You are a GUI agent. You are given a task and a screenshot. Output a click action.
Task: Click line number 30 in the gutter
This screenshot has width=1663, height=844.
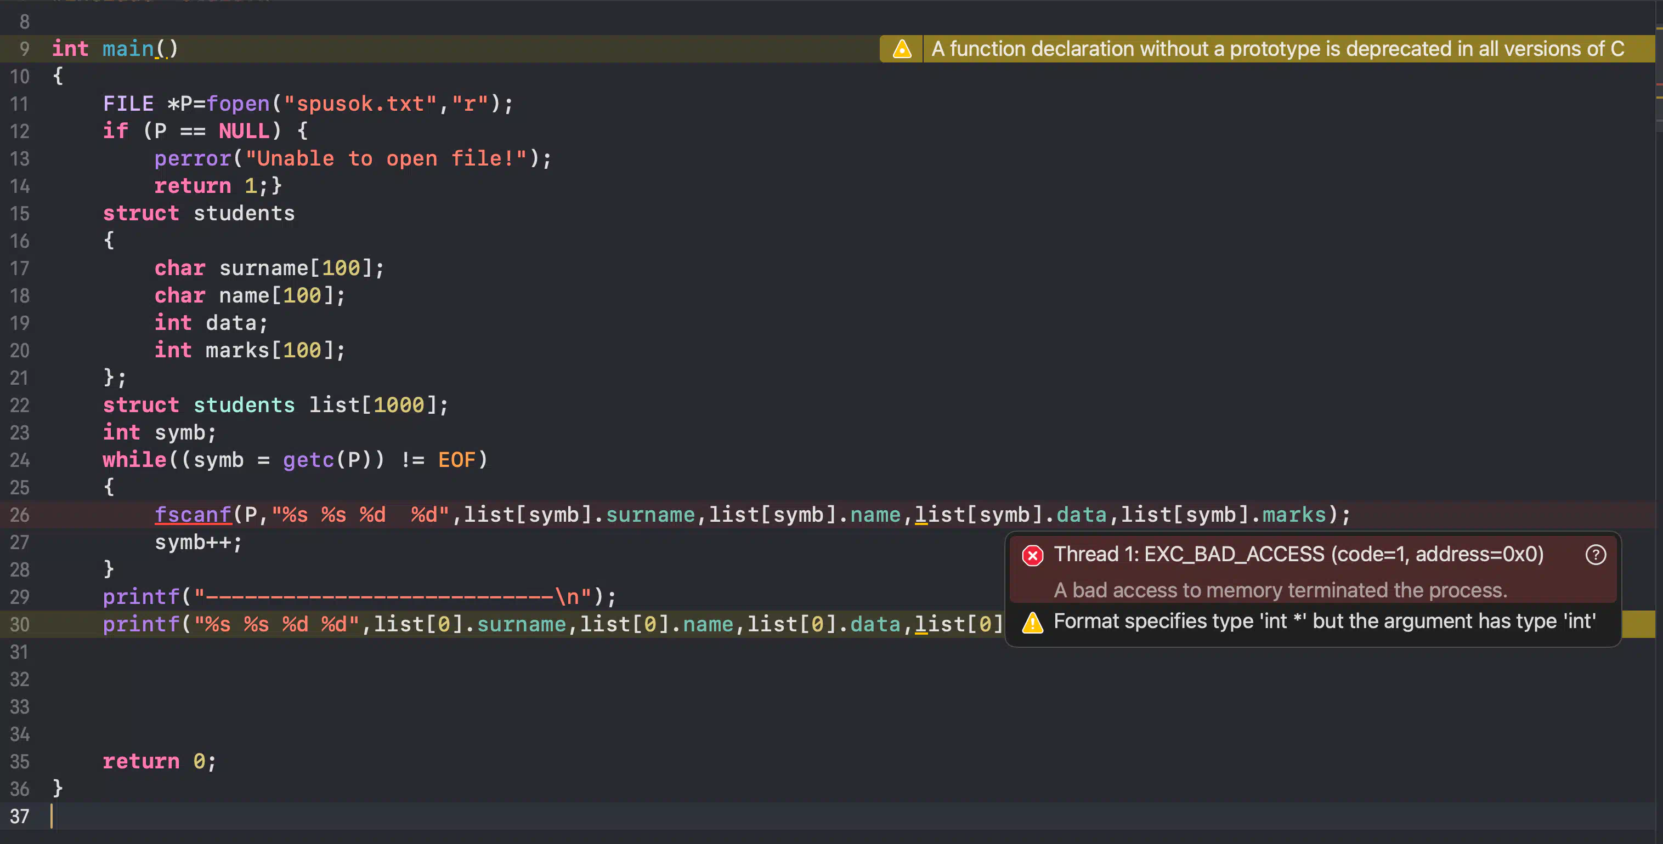20,625
